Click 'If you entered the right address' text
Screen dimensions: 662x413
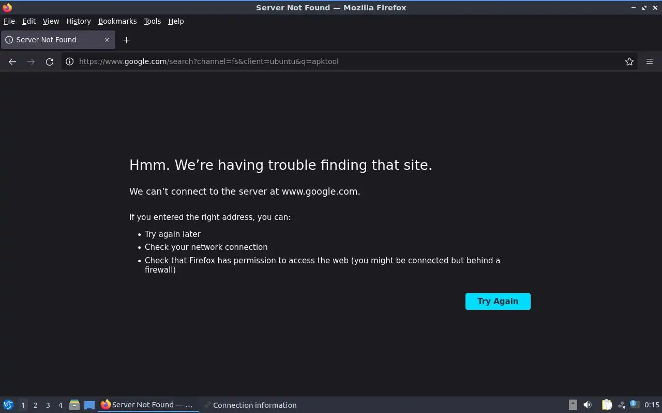tap(210, 217)
